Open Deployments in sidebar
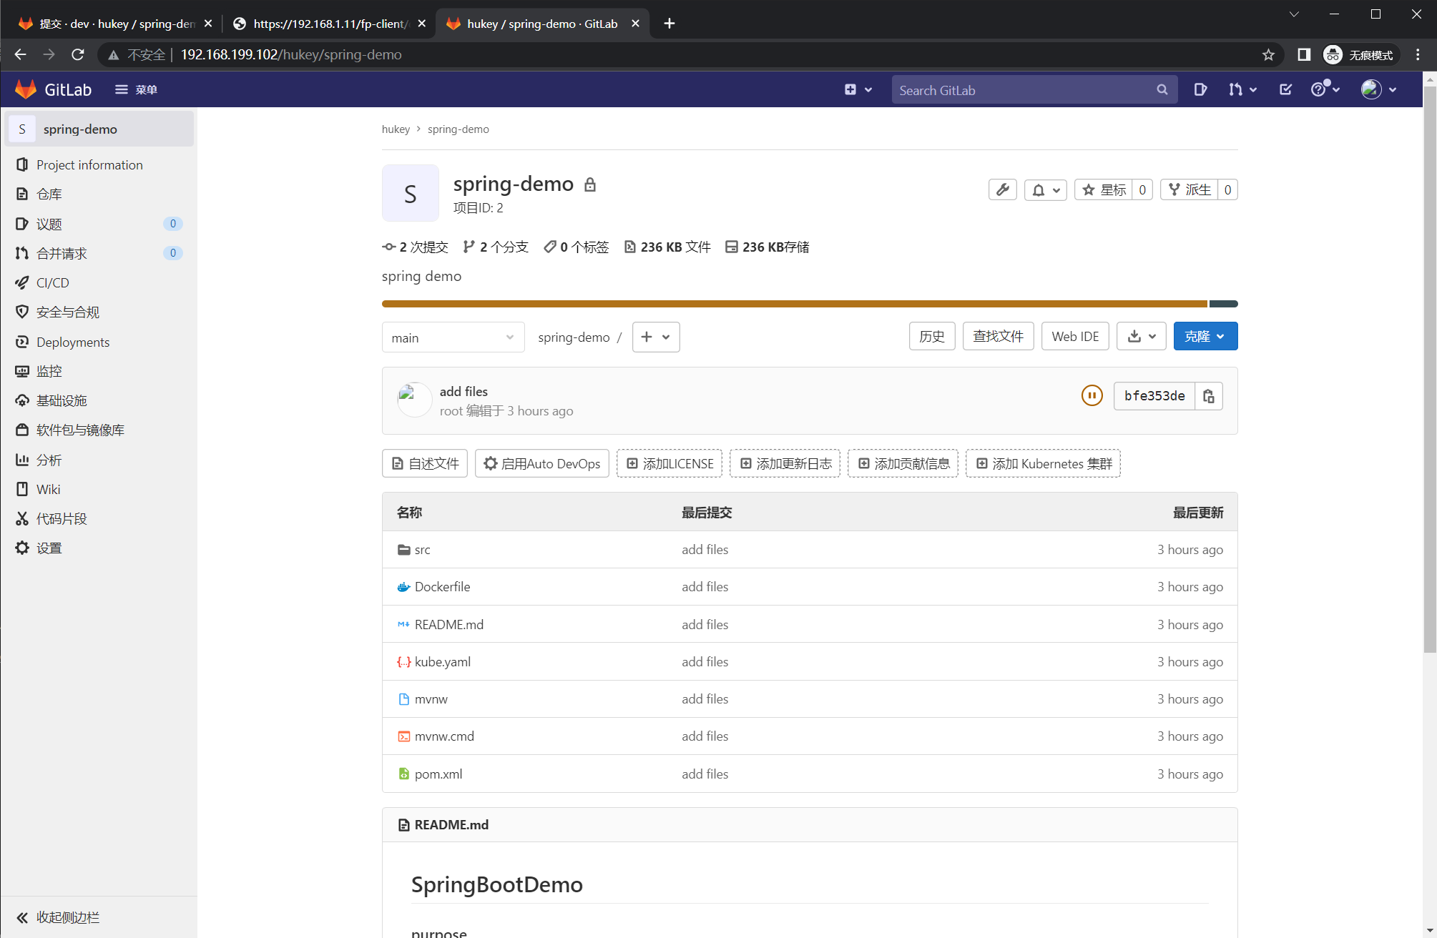The height and width of the screenshot is (938, 1437). [x=73, y=342]
